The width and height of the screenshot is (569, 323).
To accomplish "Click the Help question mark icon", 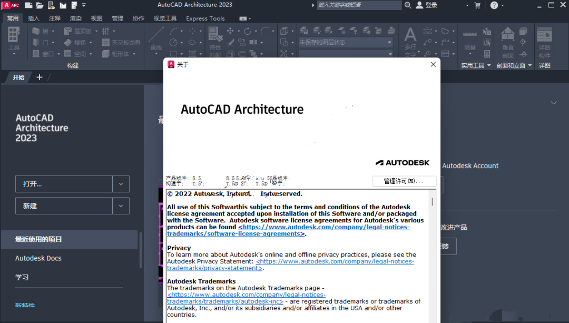I will pos(494,5).
